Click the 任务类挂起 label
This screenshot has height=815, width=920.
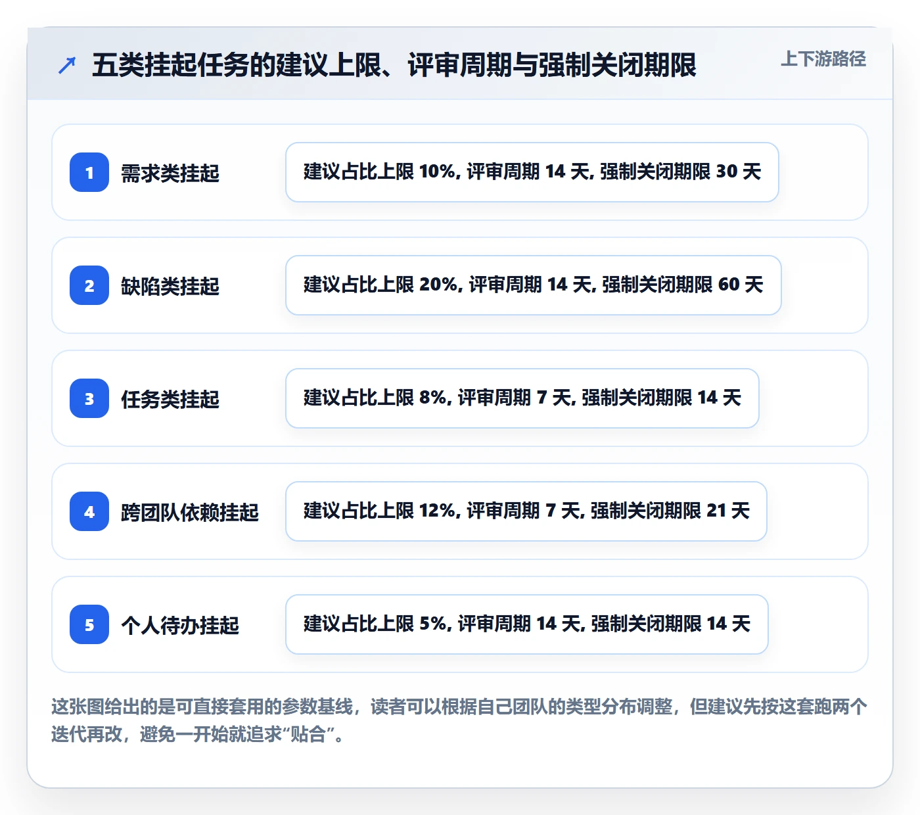pos(170,399)
